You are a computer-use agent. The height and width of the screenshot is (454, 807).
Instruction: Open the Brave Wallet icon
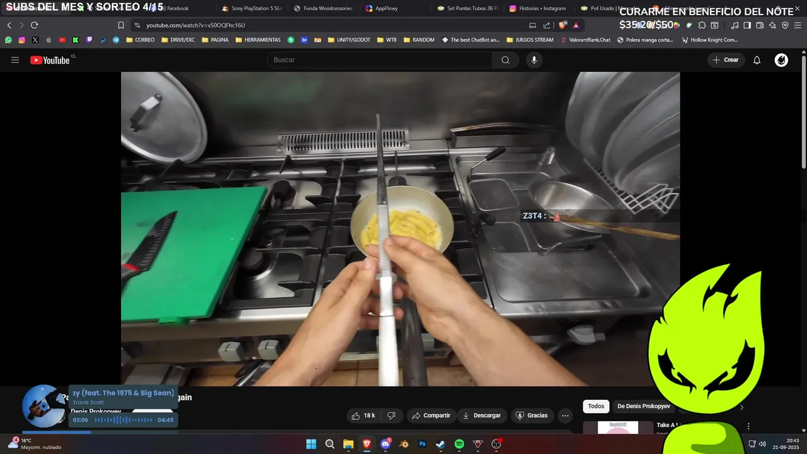760,25
